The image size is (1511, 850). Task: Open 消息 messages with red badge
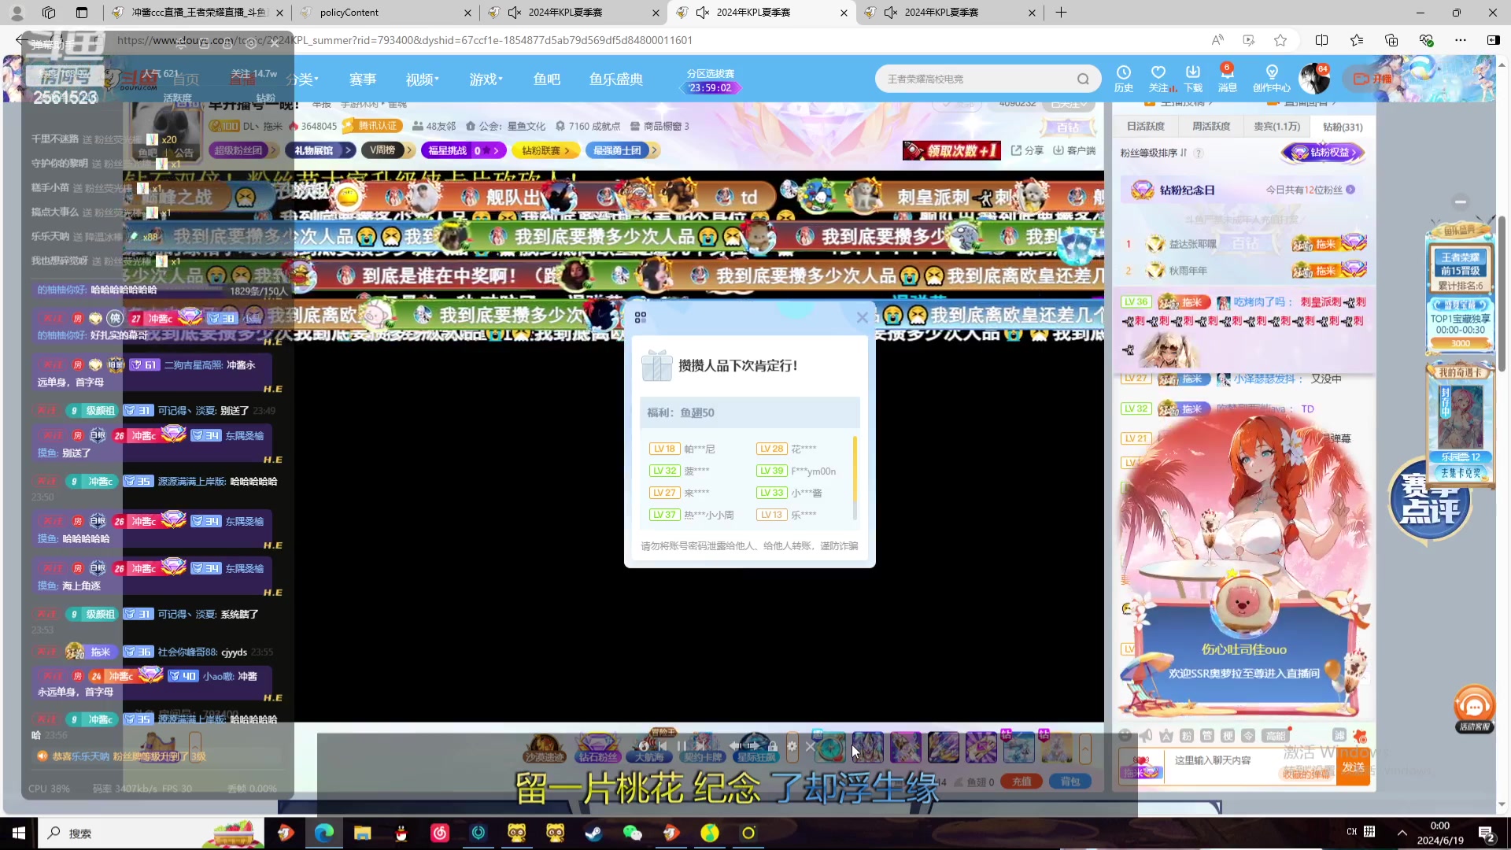[x=1227, y=79]
